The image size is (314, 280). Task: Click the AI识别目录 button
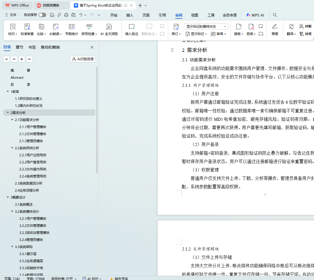tap(83, 59)
